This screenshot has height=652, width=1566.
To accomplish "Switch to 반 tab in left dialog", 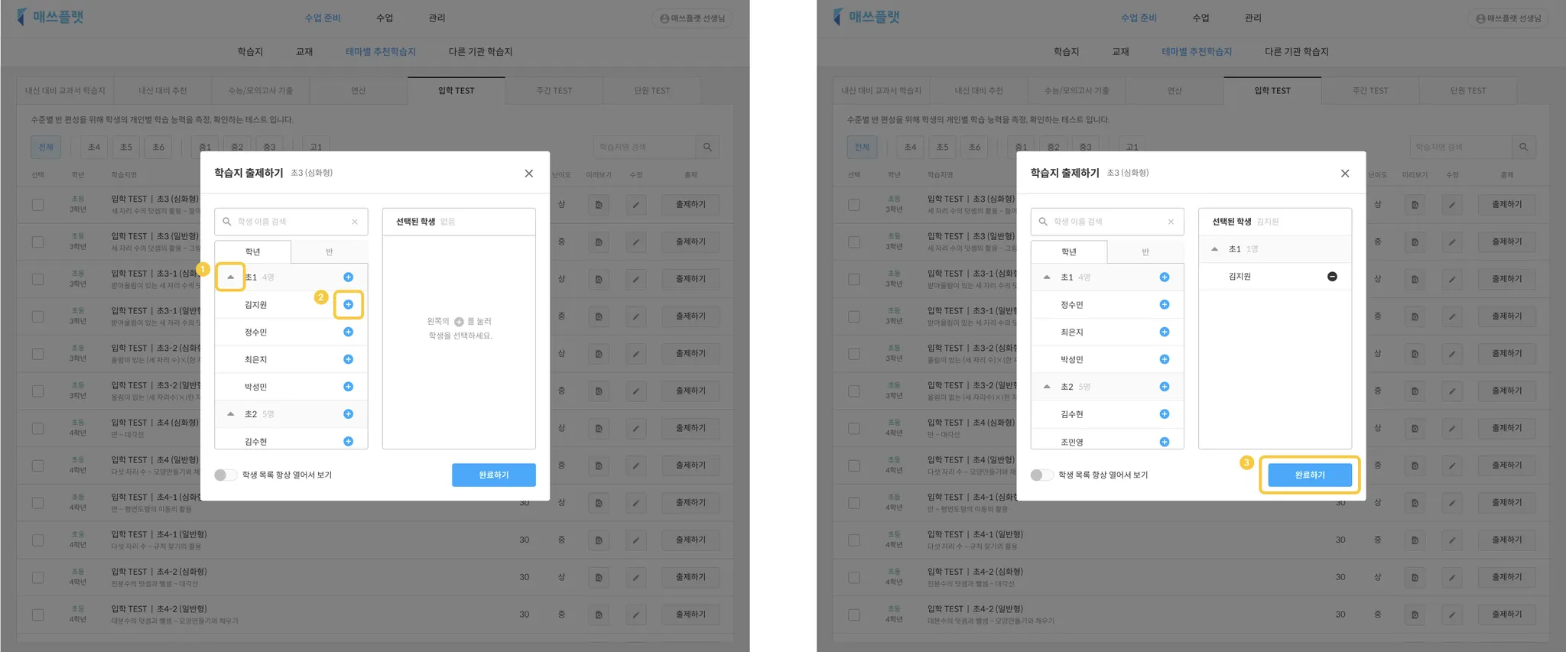I will (330, 251).
